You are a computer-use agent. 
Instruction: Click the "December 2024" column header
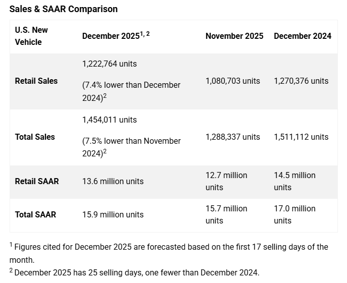tap(303, 36)
